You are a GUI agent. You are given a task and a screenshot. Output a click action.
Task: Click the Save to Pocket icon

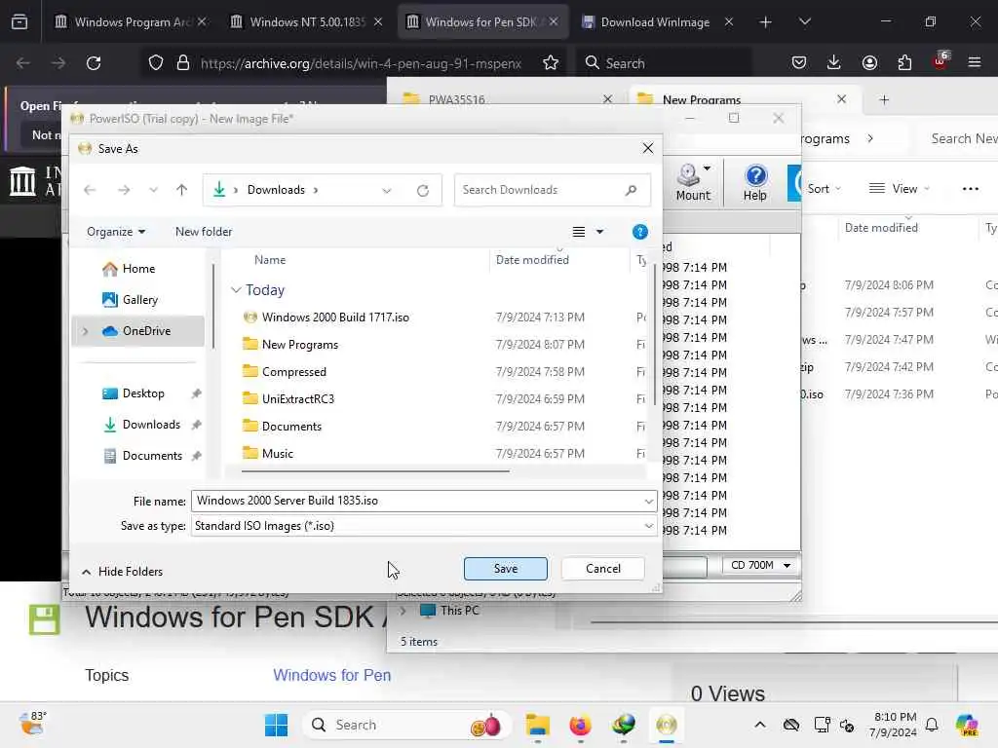[799, 62]
